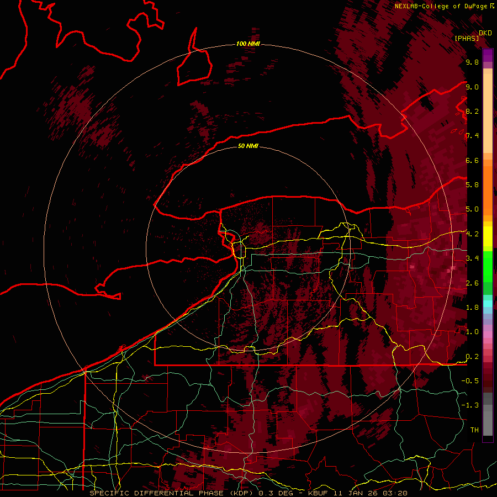
Task: Click the "TH" label at the scale bottom
Action: pos(474,430)
